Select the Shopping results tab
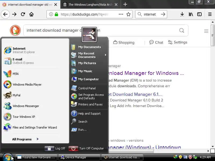 tap(124, 42)
